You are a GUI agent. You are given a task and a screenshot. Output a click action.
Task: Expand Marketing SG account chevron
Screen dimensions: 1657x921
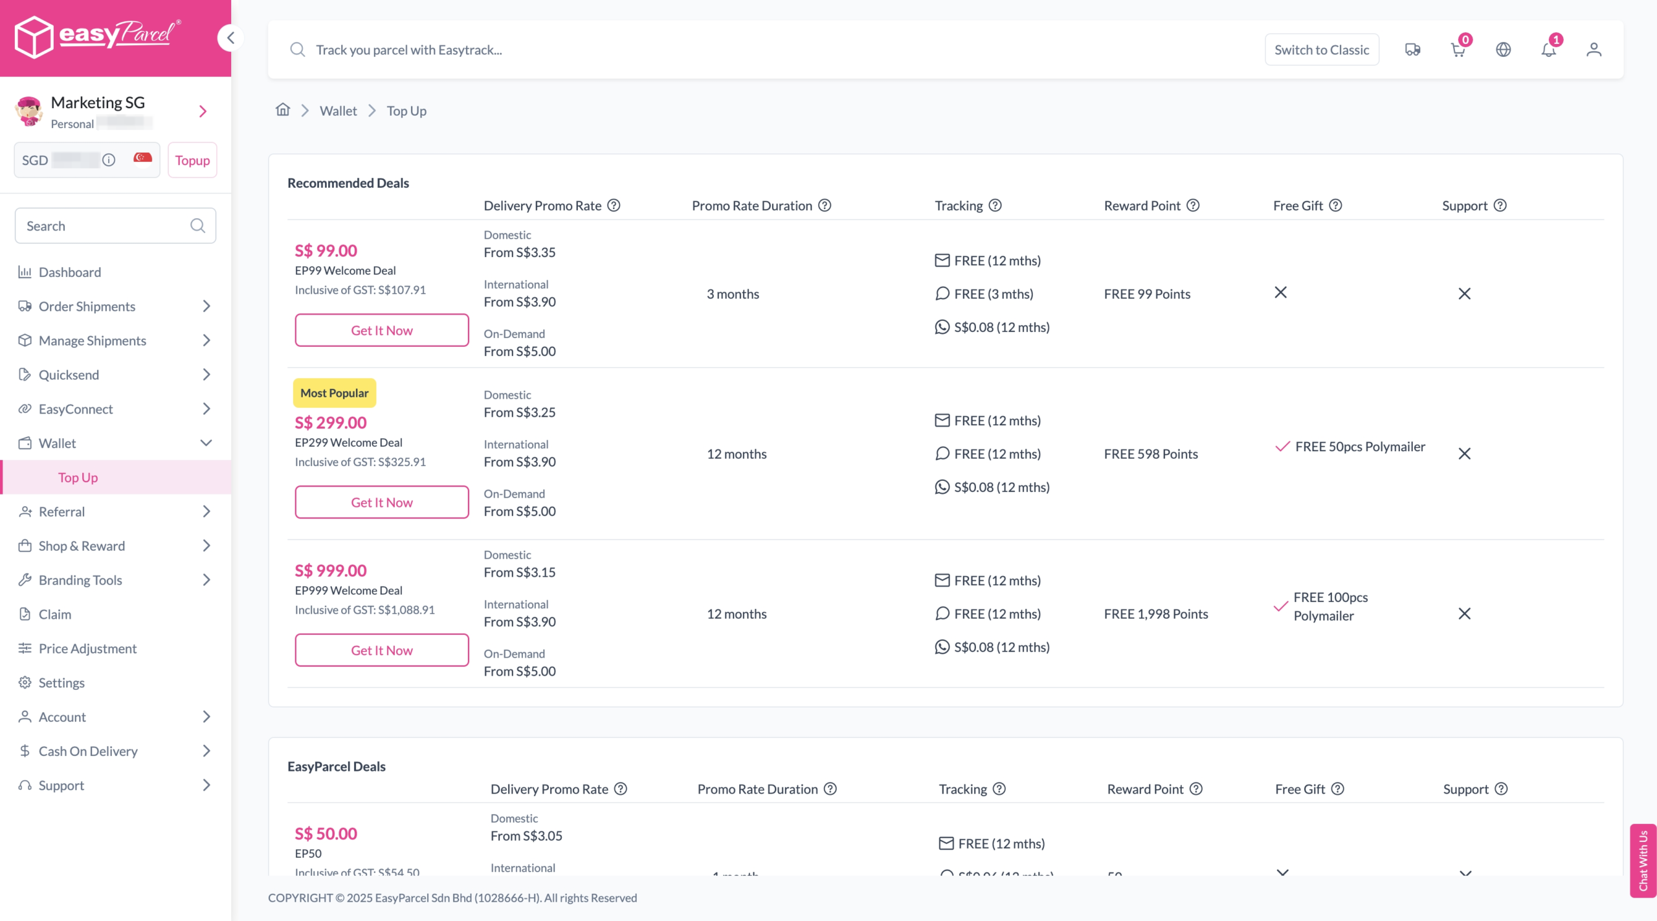pos(203,111)
